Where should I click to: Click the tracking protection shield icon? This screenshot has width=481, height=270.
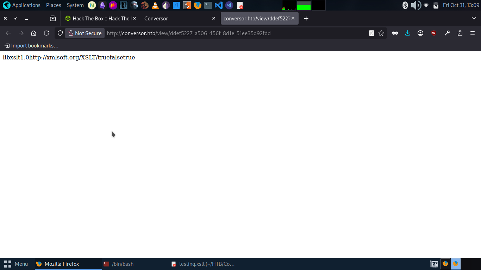pyautogui.click(x=60, y=33)
